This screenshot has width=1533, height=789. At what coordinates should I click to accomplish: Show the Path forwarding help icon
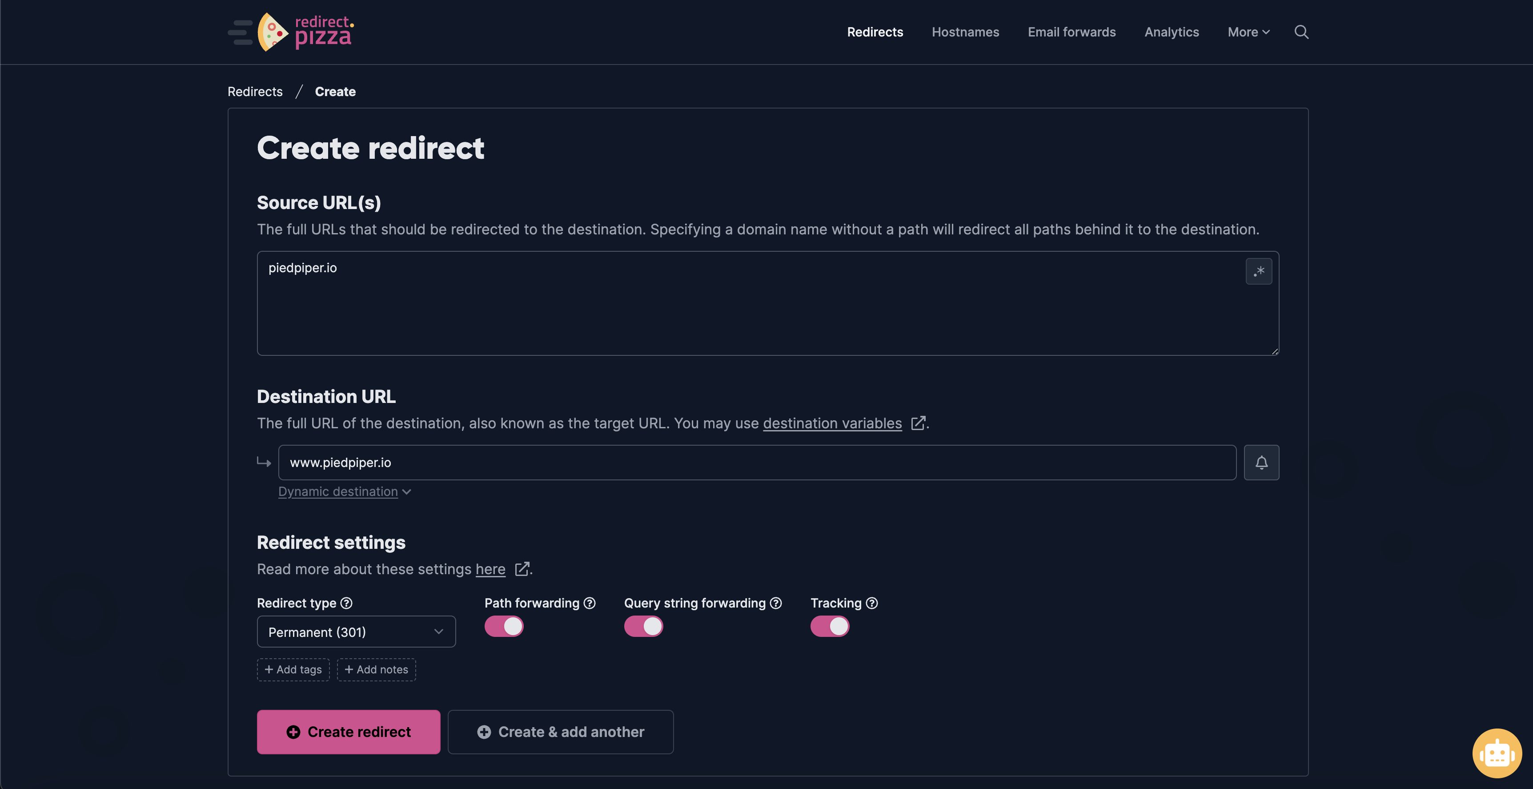point(589,603)
